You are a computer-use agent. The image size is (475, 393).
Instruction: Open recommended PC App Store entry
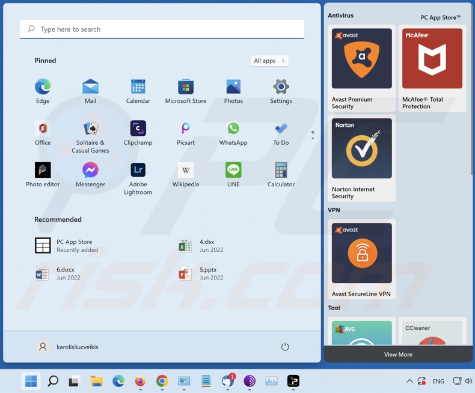(67, 246)
